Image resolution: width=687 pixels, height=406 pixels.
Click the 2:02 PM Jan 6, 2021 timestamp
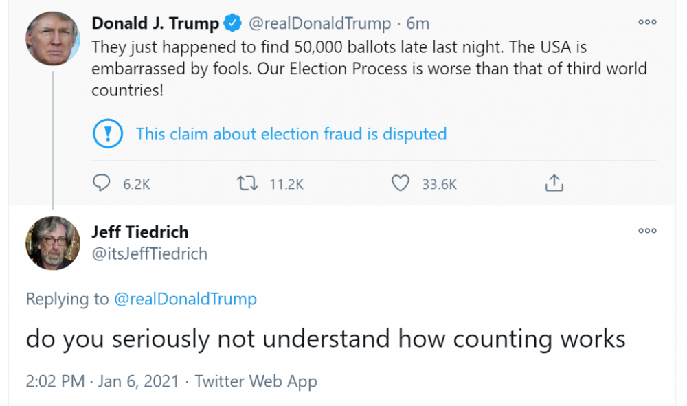[103, 381]
